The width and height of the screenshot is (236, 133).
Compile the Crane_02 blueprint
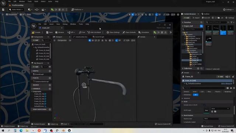[36, 33]
